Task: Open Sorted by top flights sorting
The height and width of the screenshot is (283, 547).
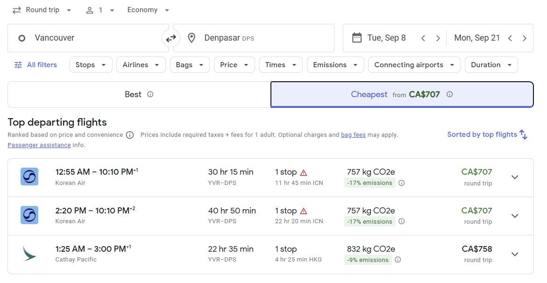Action: coord(487,134)
